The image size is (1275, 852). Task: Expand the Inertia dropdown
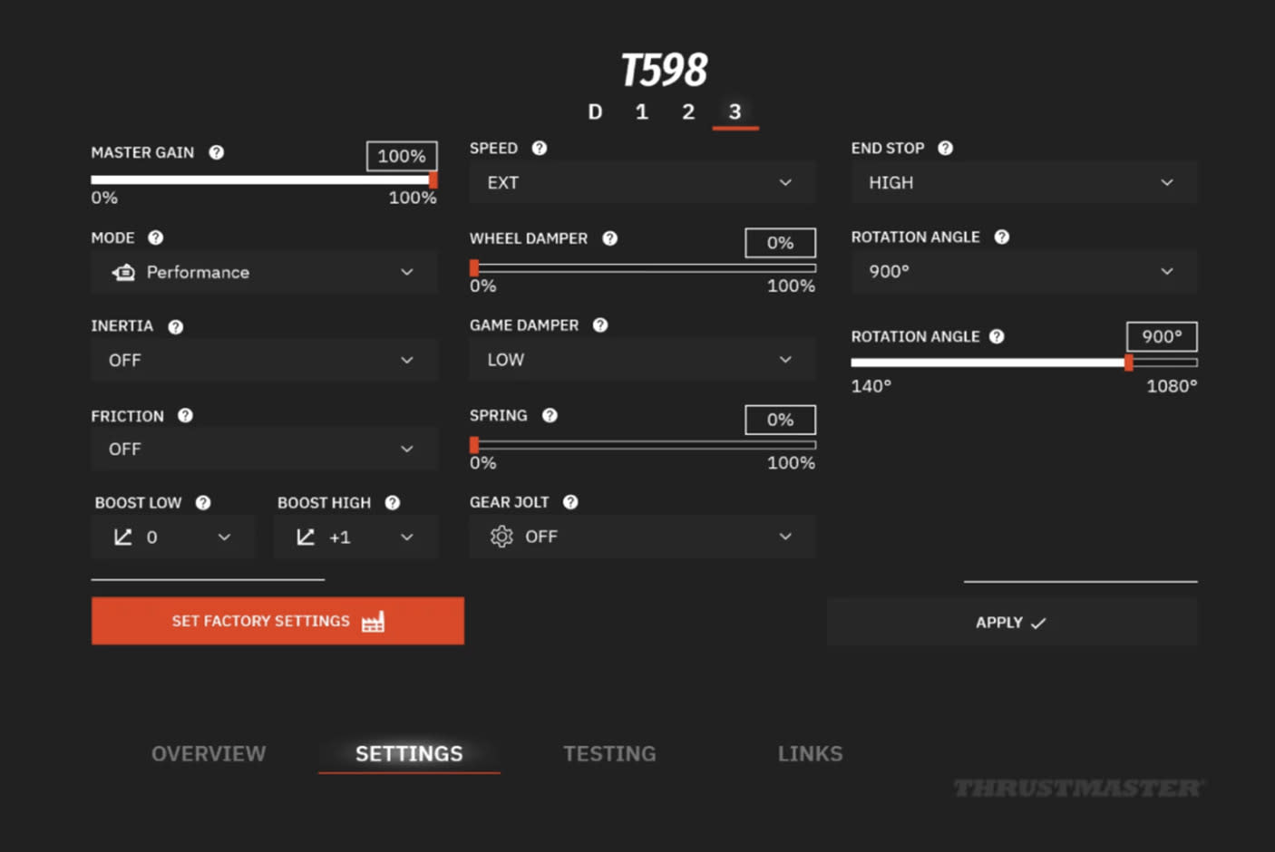[x=264, y=360]
